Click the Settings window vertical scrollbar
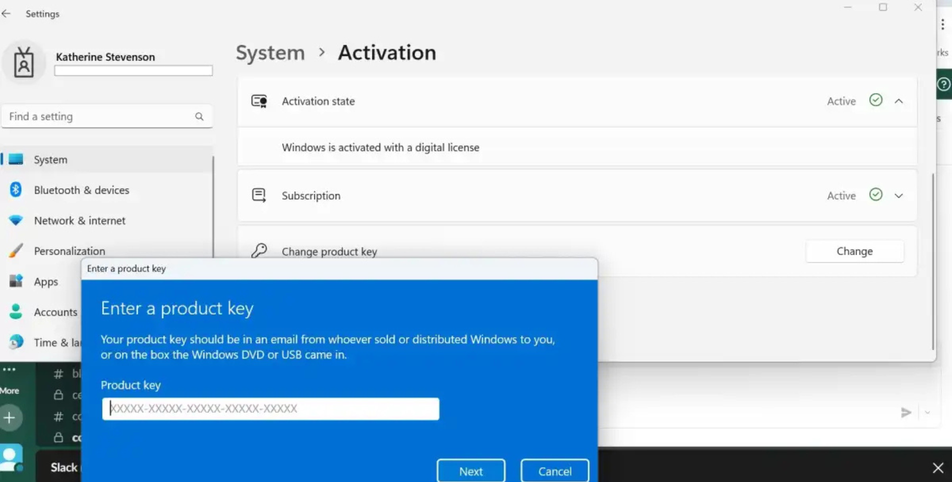Screen dimensions: 952x482 [932, 263]
